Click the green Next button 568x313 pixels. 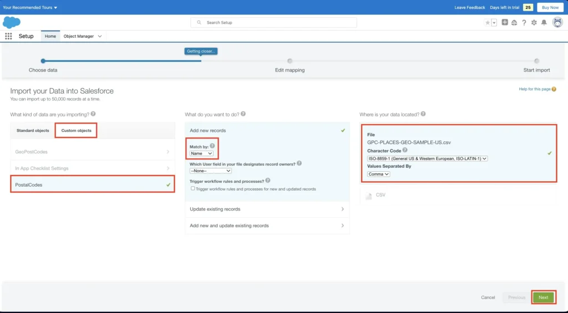(544, 297)
